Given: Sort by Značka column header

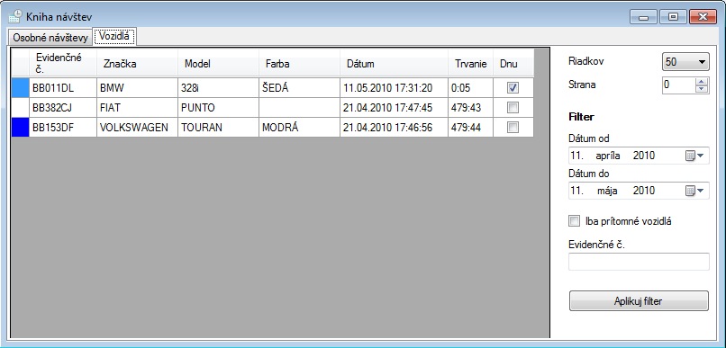Looking at the screenshot, I should pyautogui.click(x=137, y=64).
